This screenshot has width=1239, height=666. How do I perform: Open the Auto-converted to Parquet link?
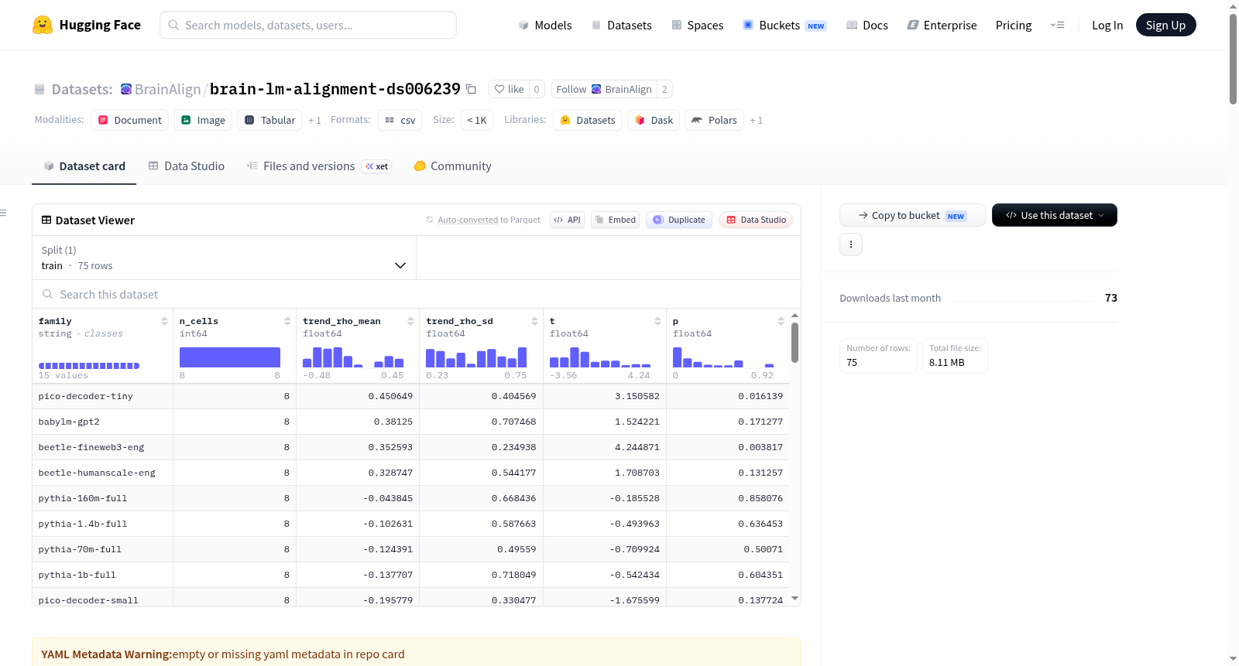click(468, 220)
